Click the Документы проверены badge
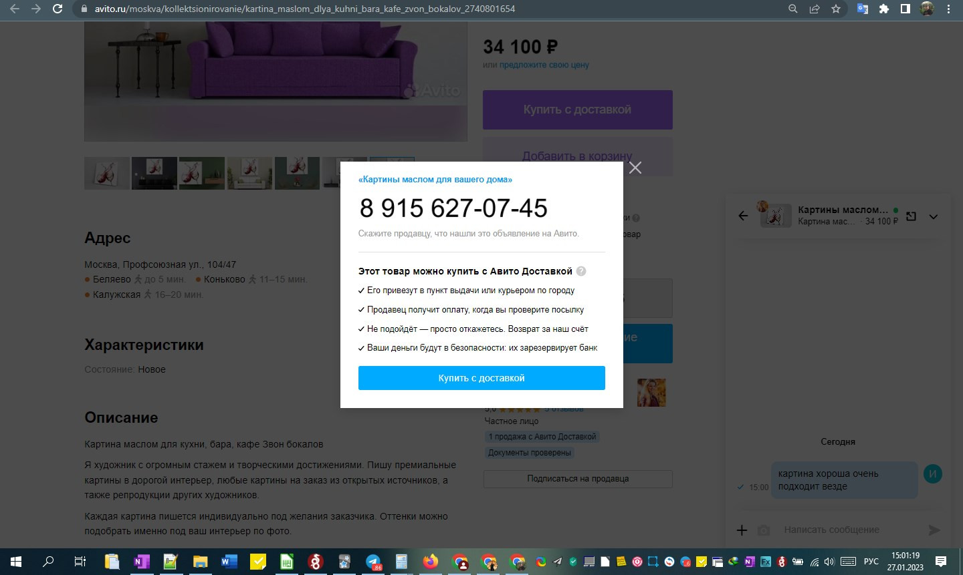This screenshot has width=963, height=575. (530, 453)
